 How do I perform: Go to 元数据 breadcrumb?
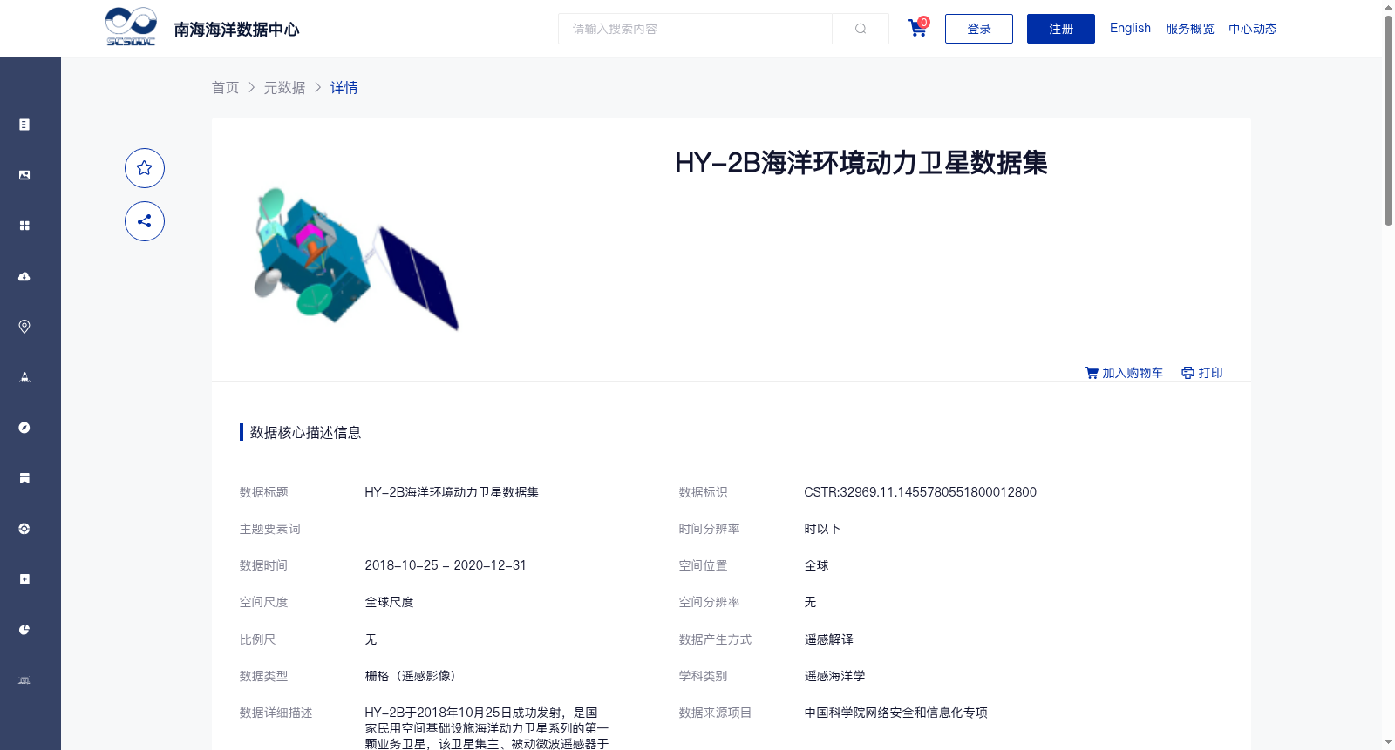284,87
